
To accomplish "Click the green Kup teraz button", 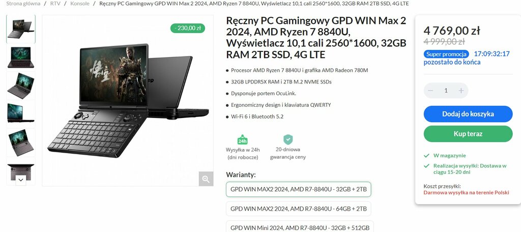I will (x=468, y=134).
